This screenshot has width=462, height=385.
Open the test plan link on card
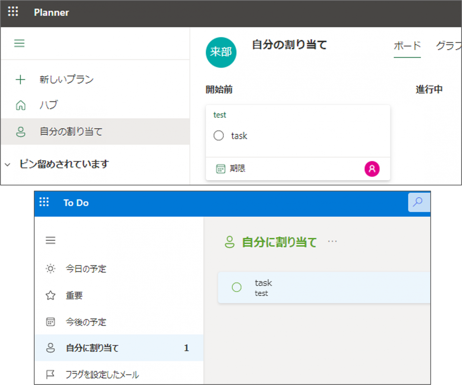pos(220,115)
